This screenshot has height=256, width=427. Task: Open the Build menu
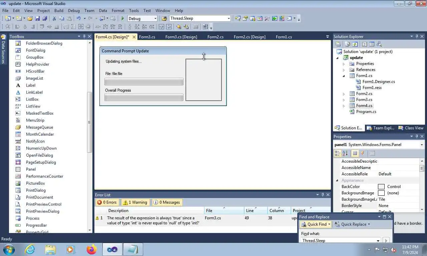[59, 11]
